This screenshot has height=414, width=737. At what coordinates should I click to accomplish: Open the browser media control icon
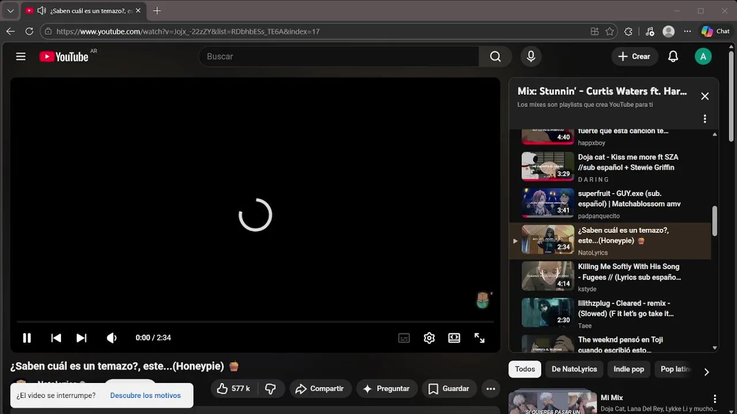[x=649, y=32]
